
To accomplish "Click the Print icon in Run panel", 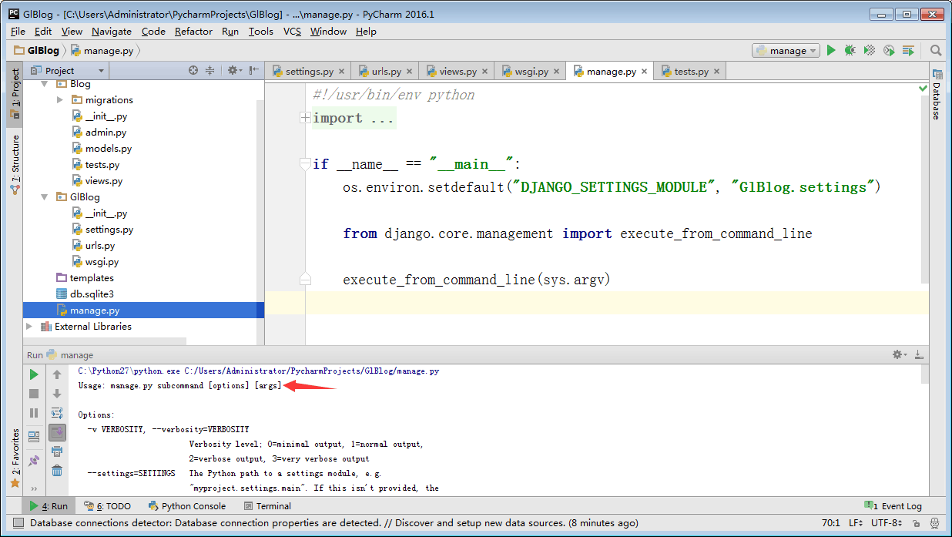I will pos(57,451).
